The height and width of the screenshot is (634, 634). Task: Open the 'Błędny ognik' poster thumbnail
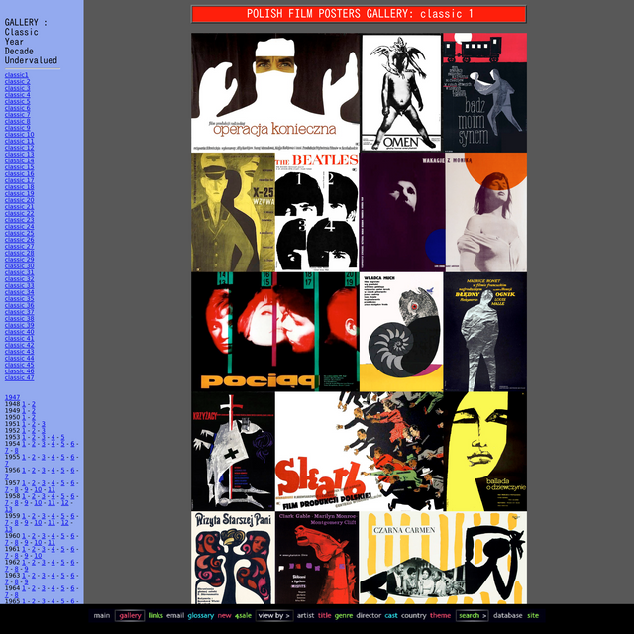click(x=485, y=332)
